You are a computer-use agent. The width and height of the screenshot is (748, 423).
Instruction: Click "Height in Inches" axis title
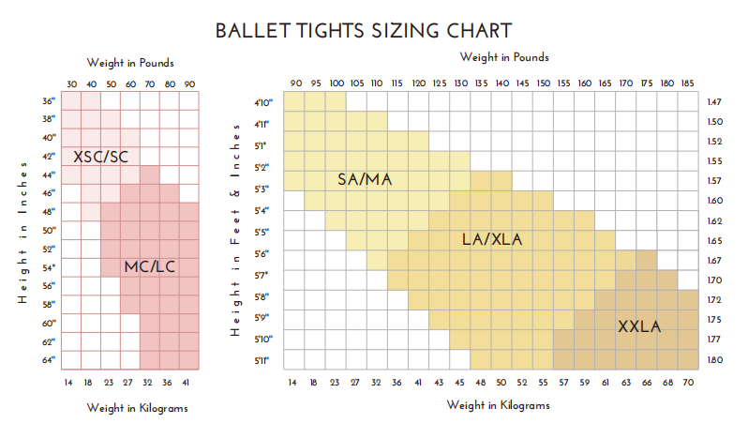point(21,231)
